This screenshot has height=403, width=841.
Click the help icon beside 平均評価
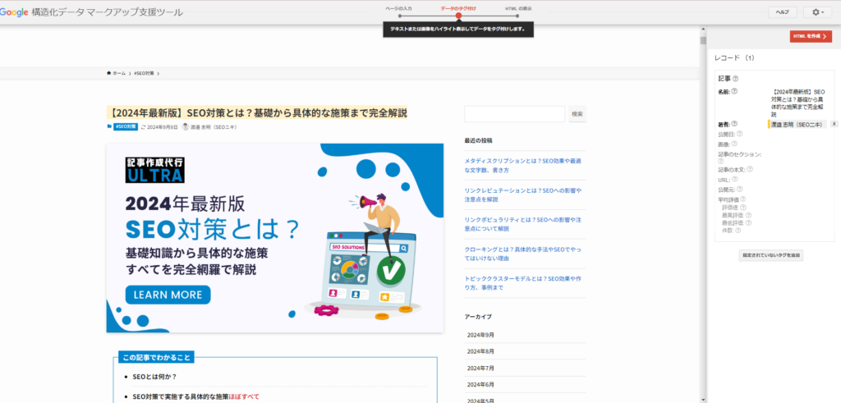point(742,199)
